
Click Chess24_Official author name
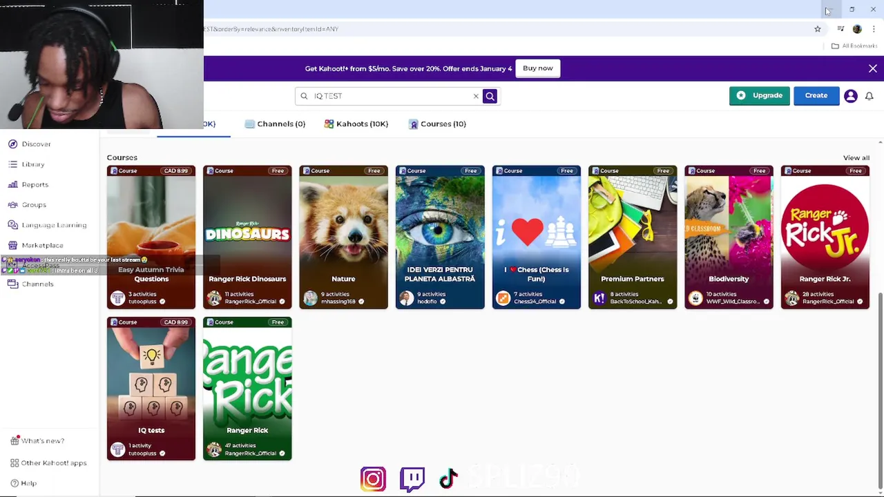click(535, 302)
